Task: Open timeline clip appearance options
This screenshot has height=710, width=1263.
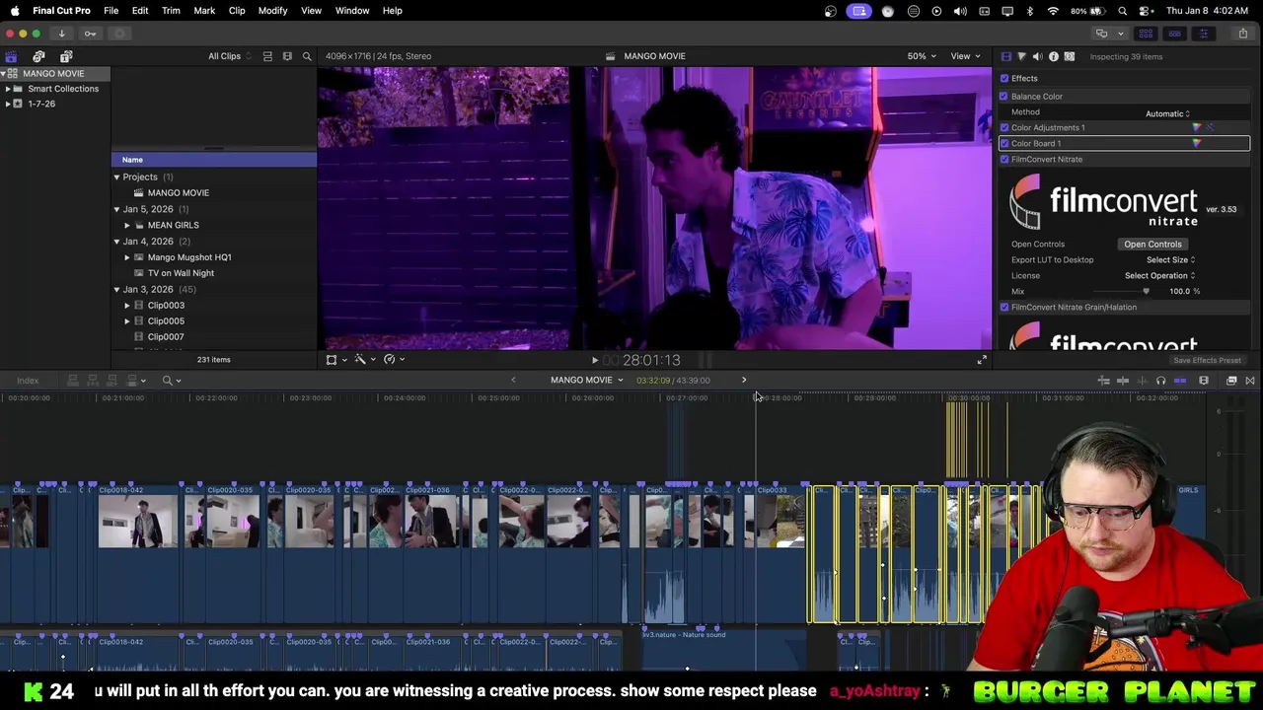Action: pos(1204,381)
